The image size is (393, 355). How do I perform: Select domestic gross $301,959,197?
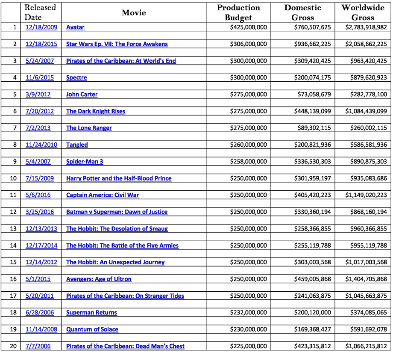[312, 178]
